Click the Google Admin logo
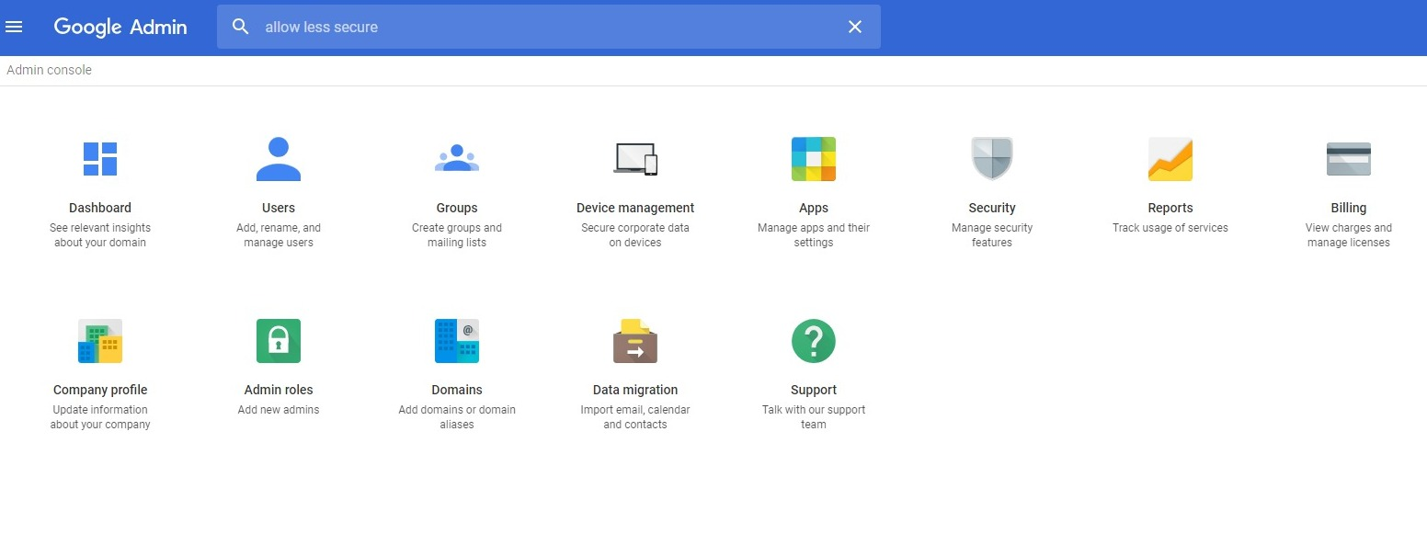The height and width of the screenshot is (545, 1427). click(x=120, y=27)
